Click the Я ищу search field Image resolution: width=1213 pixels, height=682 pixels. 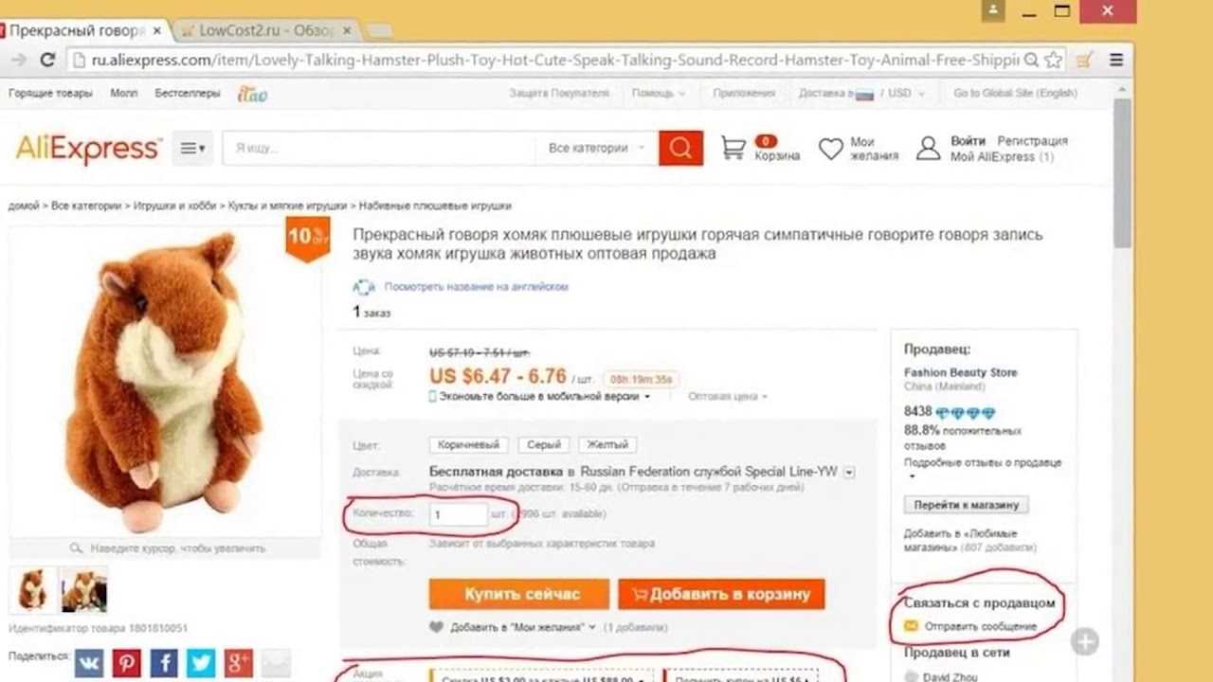point(379,148)
